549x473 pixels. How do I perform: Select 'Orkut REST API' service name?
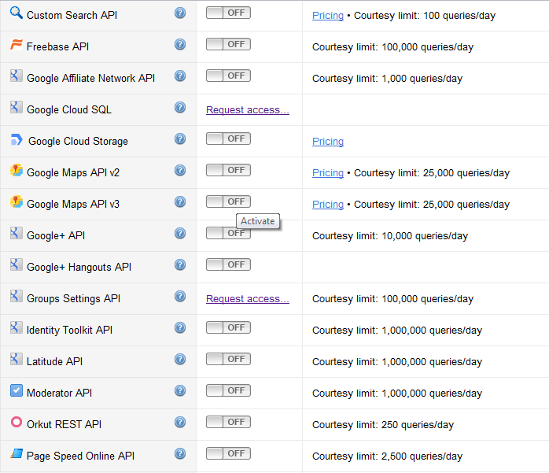click(x=64, y=424)
